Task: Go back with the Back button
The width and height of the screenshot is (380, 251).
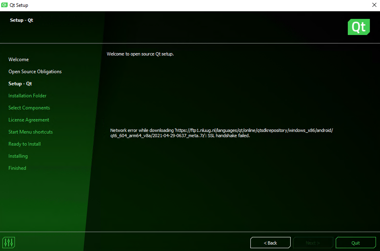Action: coord(270,243)
